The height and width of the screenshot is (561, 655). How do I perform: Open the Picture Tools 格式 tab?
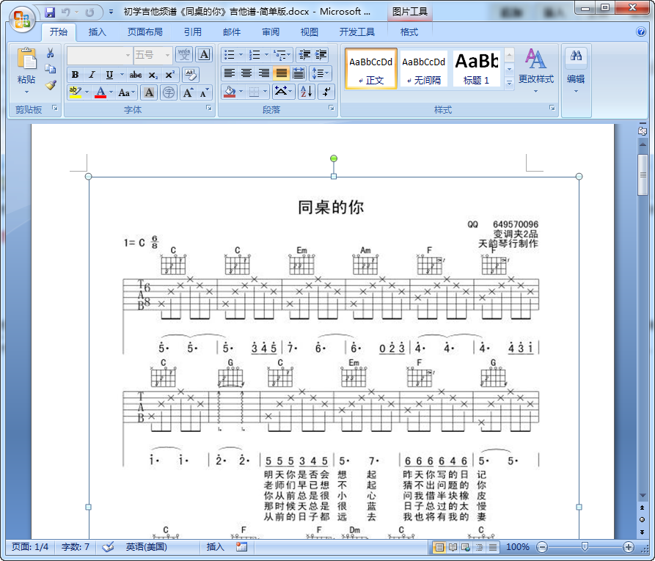[x=409, y=32]
